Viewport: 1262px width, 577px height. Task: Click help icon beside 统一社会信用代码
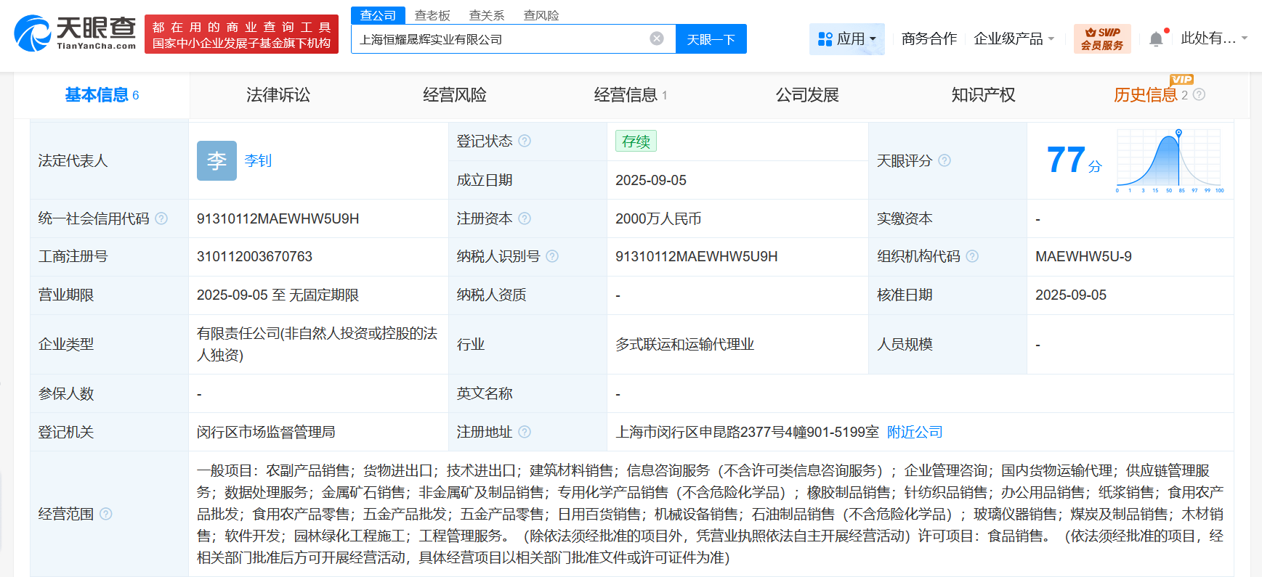[x=161, y=218]
